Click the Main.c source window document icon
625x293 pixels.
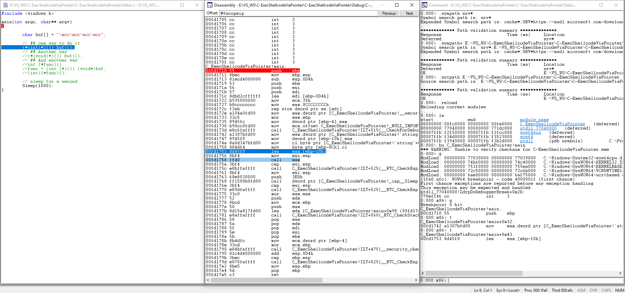[x=5, y=5]
